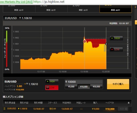The width and height of the screenshot is (137, 113).
Task: Choose the ¥10,000 preset amount
Action: [84, 87]
